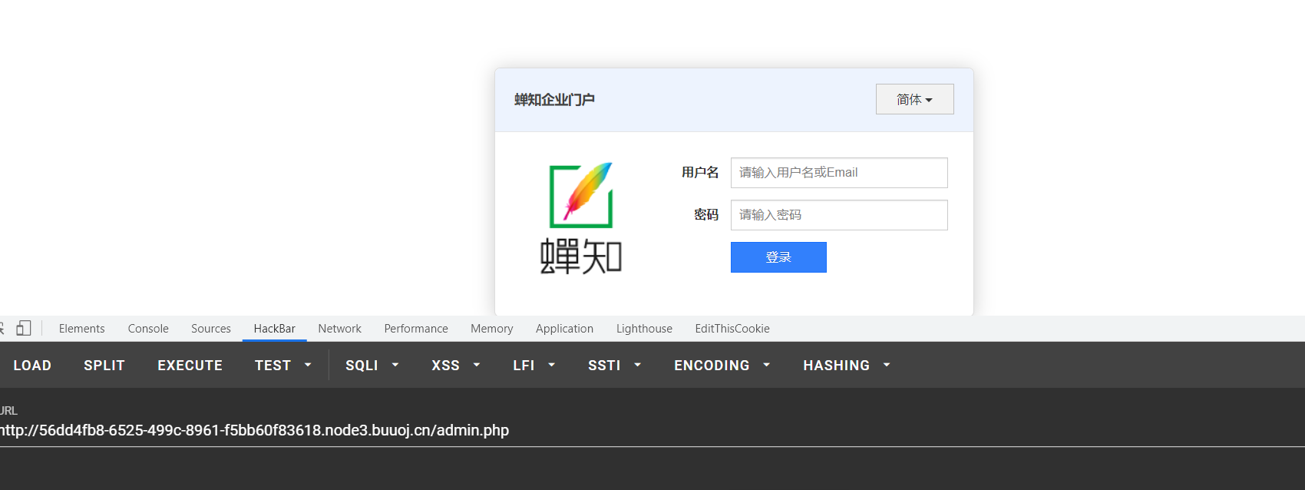
Task: Click the Chanzhi feather logo image
Action: (581, 217)
